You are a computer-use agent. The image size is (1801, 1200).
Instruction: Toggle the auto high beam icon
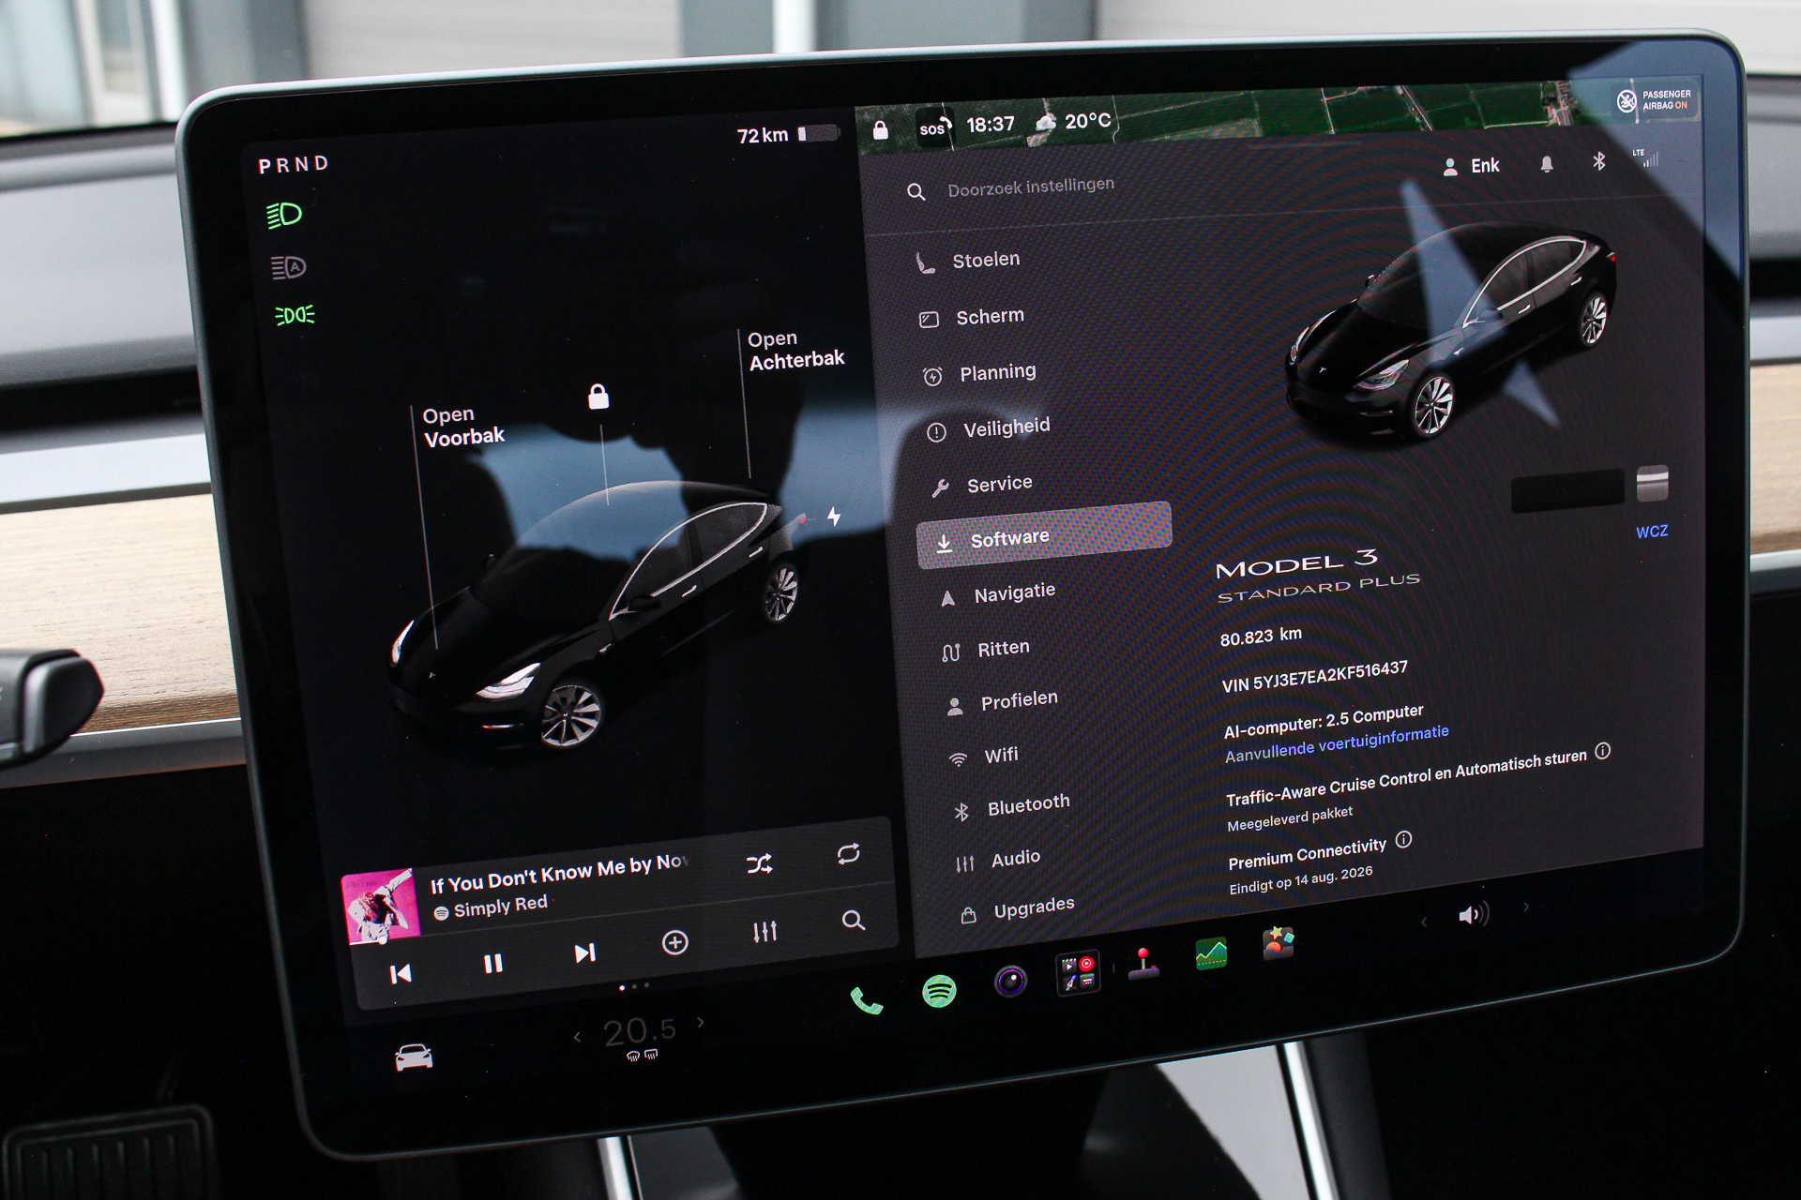point(289,268)
